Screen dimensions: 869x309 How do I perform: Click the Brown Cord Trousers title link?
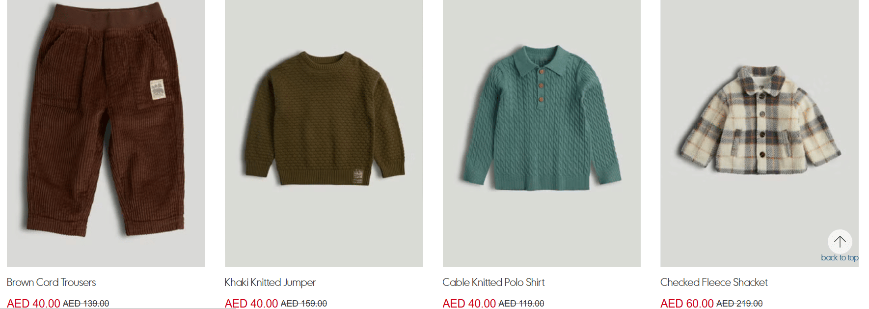[x=52, y=282]
